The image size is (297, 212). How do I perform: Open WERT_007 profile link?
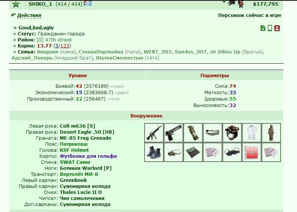158,52
